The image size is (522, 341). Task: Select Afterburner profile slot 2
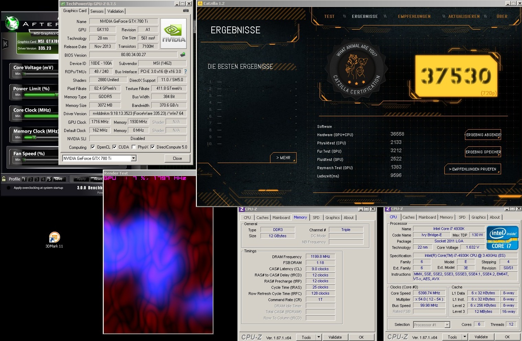tap(31, 179)
